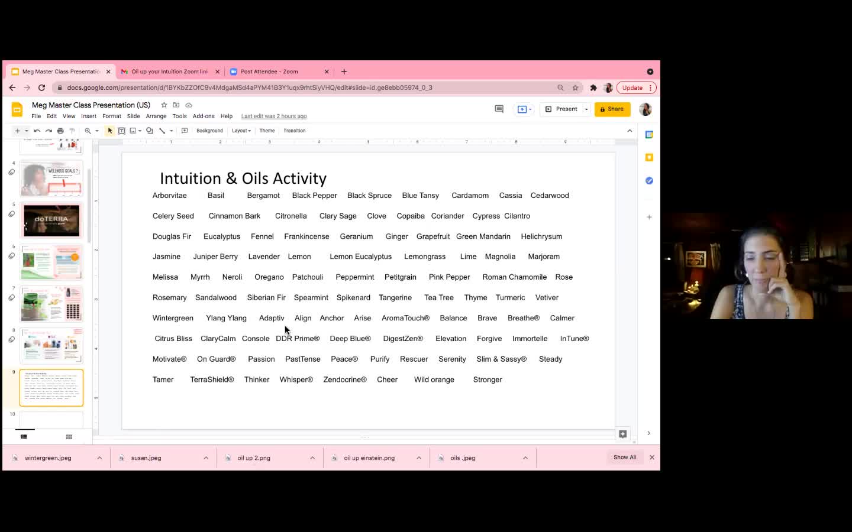The width and height of the screenshot is (852, 532).
Task: Add a new slide with plus icon
Action: 17,131
